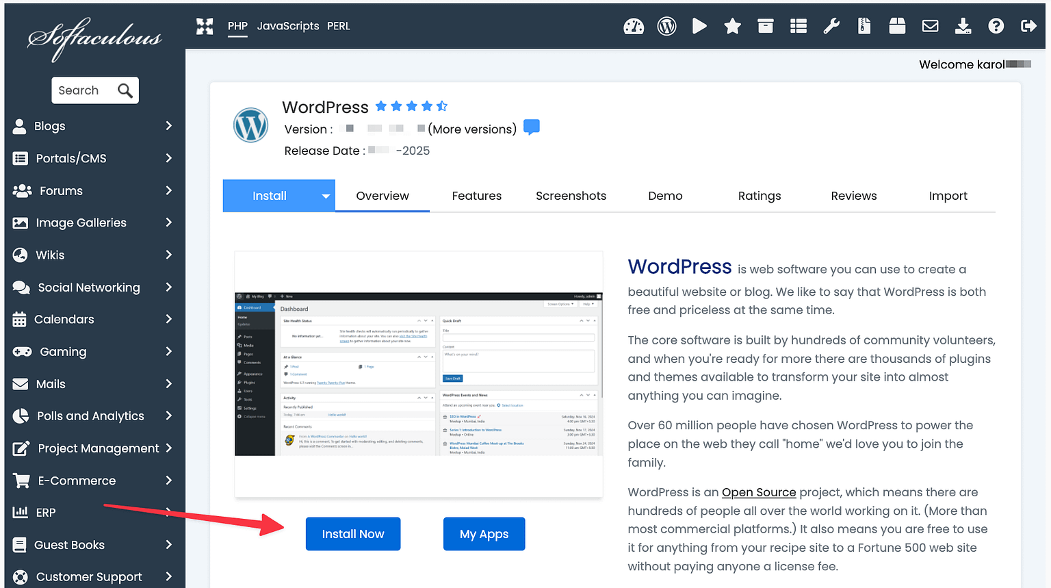Open backups via the zip file icon

click(864, 26)
